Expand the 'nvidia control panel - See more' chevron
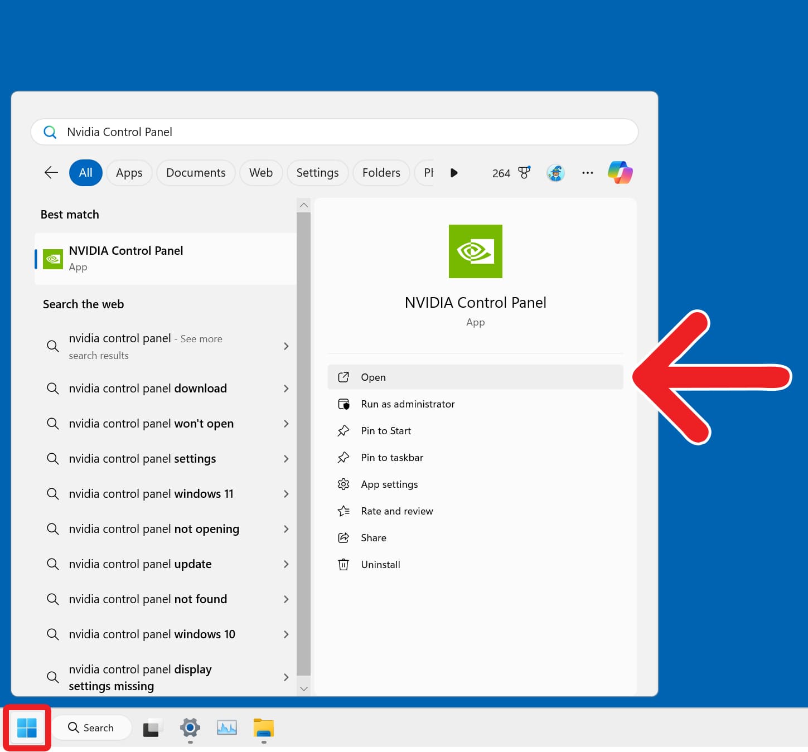The image size is (808, 752). (286, 346)
